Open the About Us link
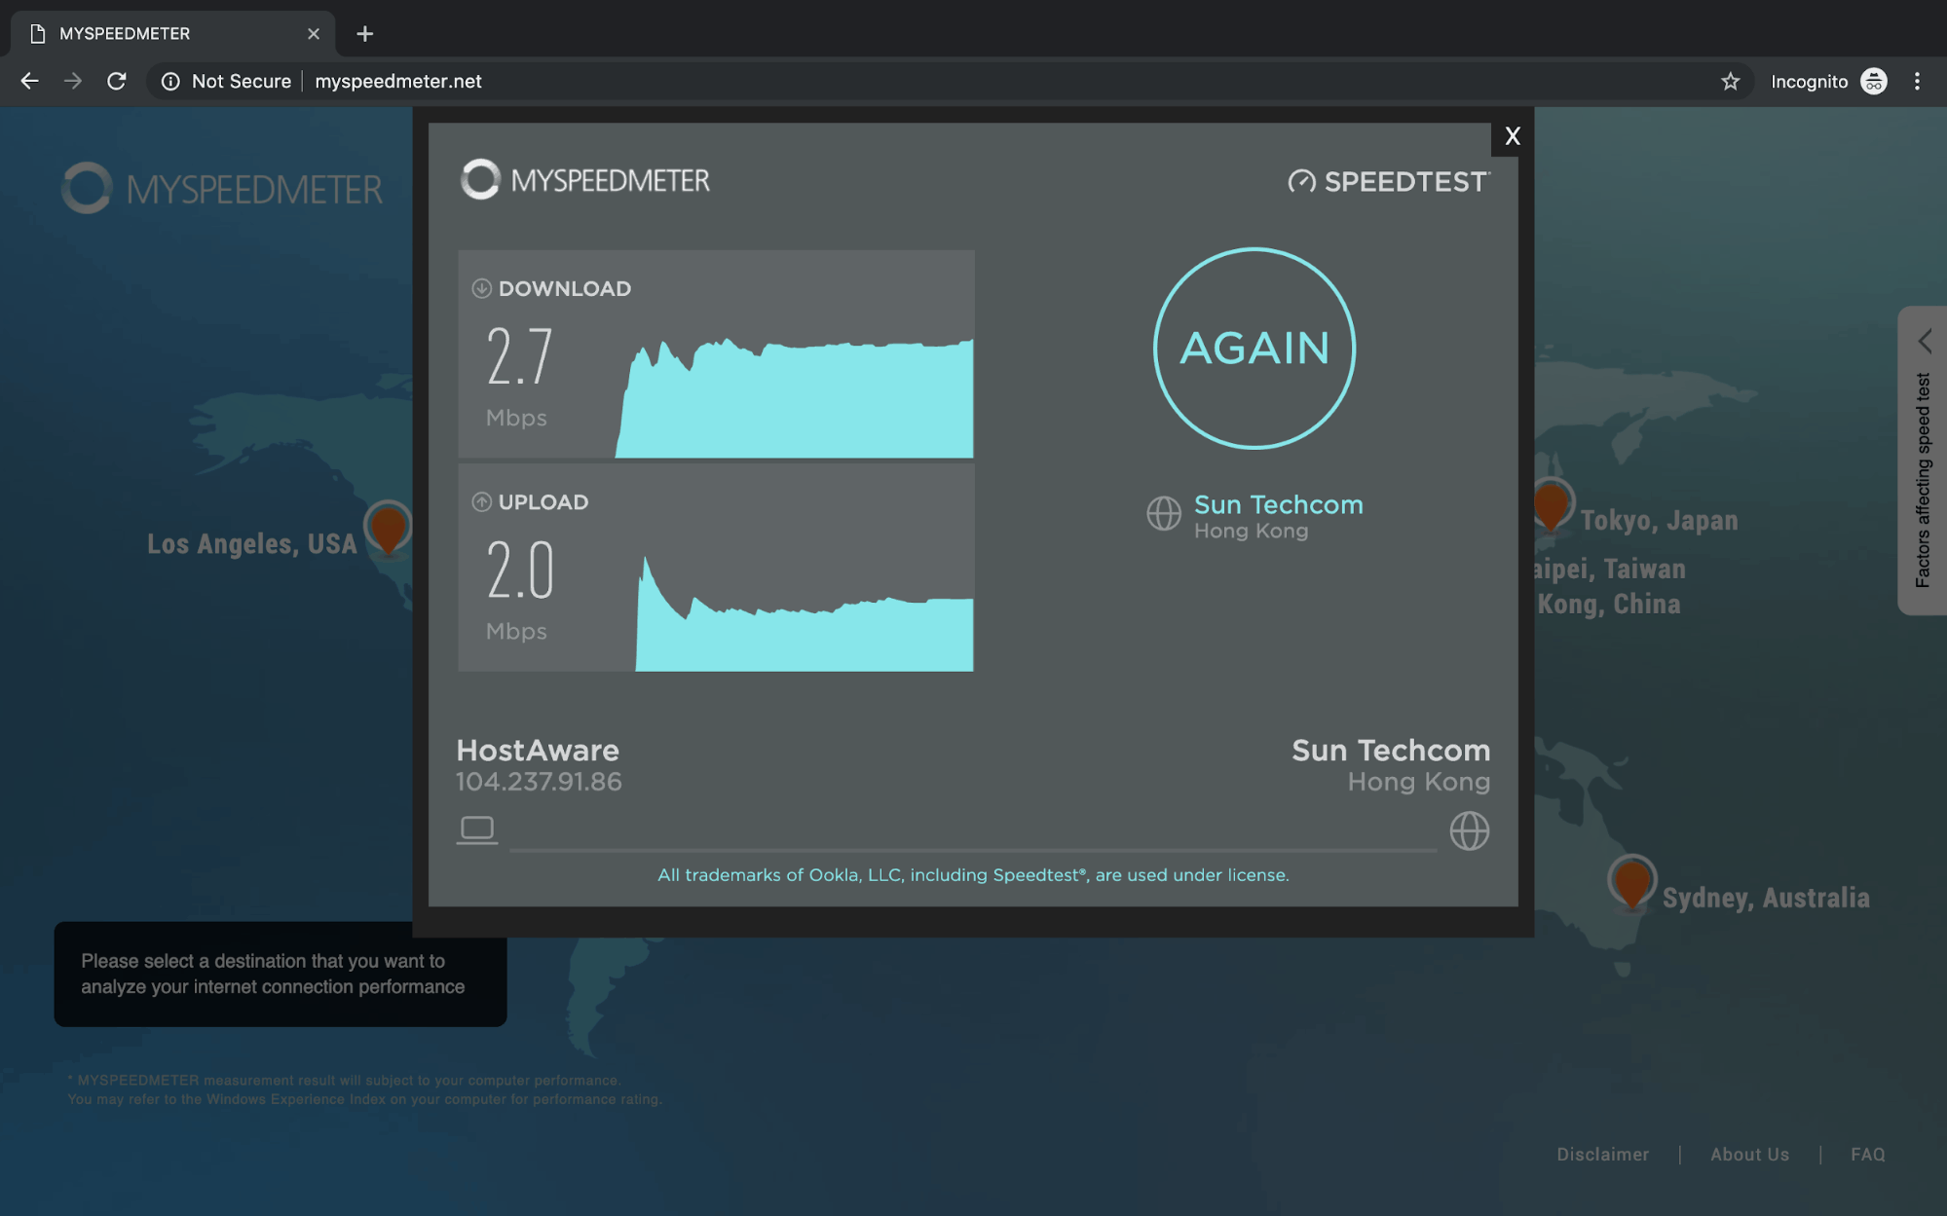Viewport: 1947px width, 1216px height. tap(1749, 1154)
